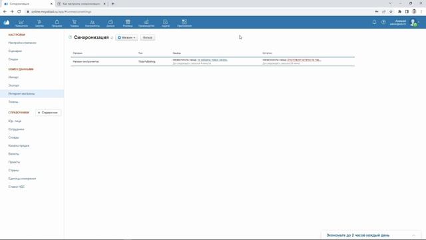The width and height of the screenshot is (426, 240).
Task: Open the Chrome three-dot menu
Action: (421, 12)
